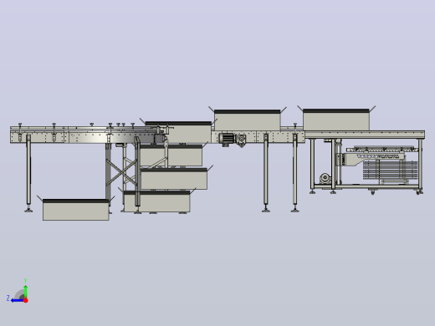Select the lowest box sitting on the floor
The height and width of the screenshot is (326, 435).
point(75,210)
